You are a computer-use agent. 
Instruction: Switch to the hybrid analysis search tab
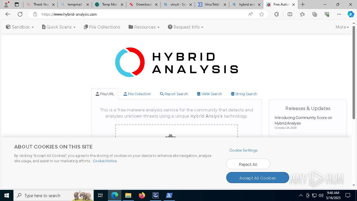pyautogui.click(x=246, y=4)
